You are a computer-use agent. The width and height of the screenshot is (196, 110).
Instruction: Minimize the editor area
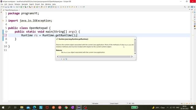coord(190,9)
